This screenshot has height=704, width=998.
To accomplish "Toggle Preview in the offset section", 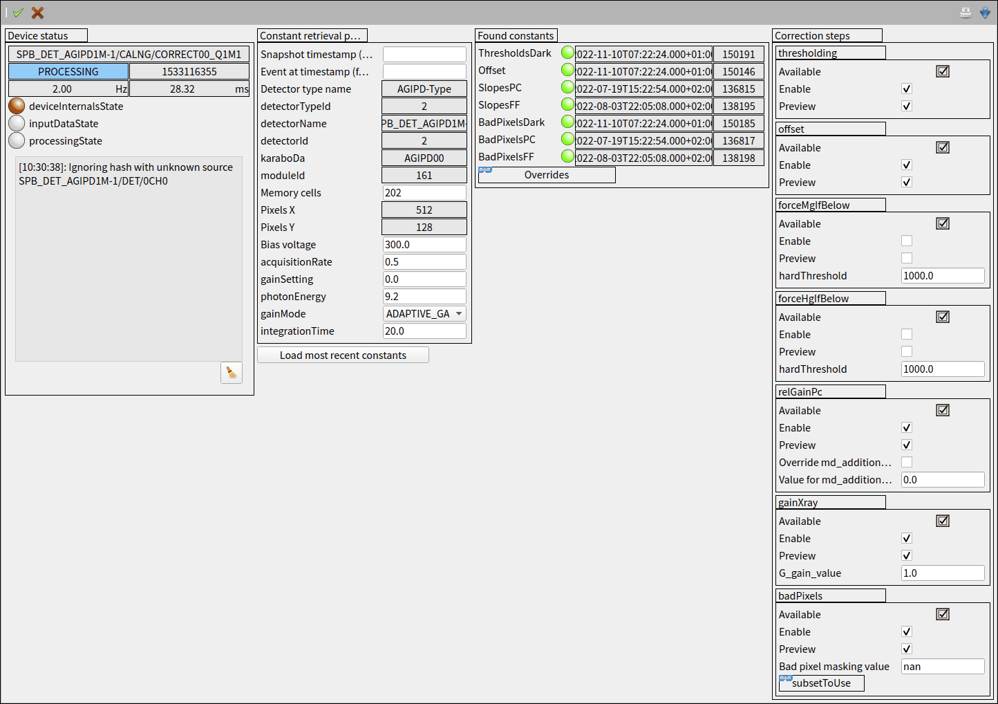I will pyautogui.click(x=906, y=182).
